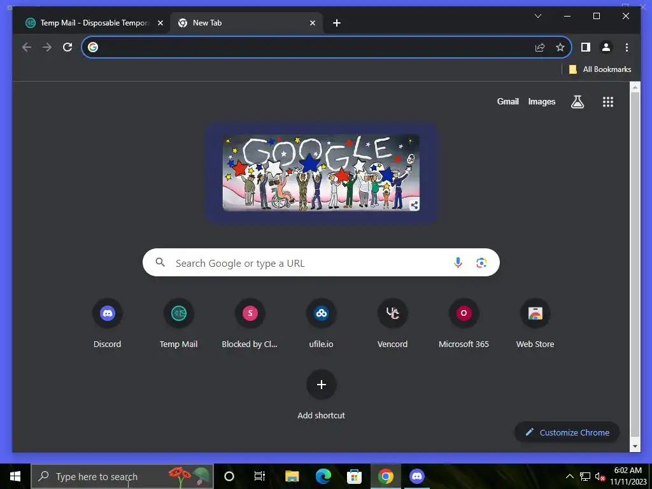
Task: Open the Discord shortcut tile
Action: [x=107, y=324]
